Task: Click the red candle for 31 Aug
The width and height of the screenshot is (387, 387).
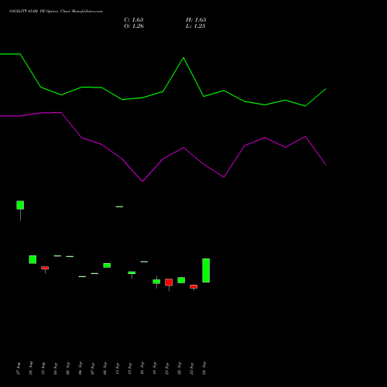Action: pyautogui.click(x=45, y=268)
